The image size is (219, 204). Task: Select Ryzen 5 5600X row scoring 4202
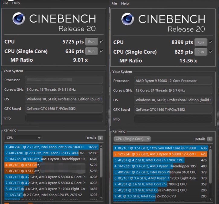click(x=52, y=183)
